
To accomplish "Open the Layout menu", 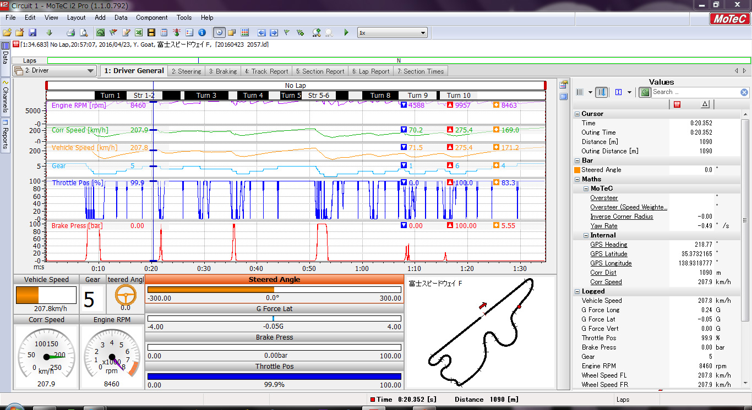I will coord(77,18).
